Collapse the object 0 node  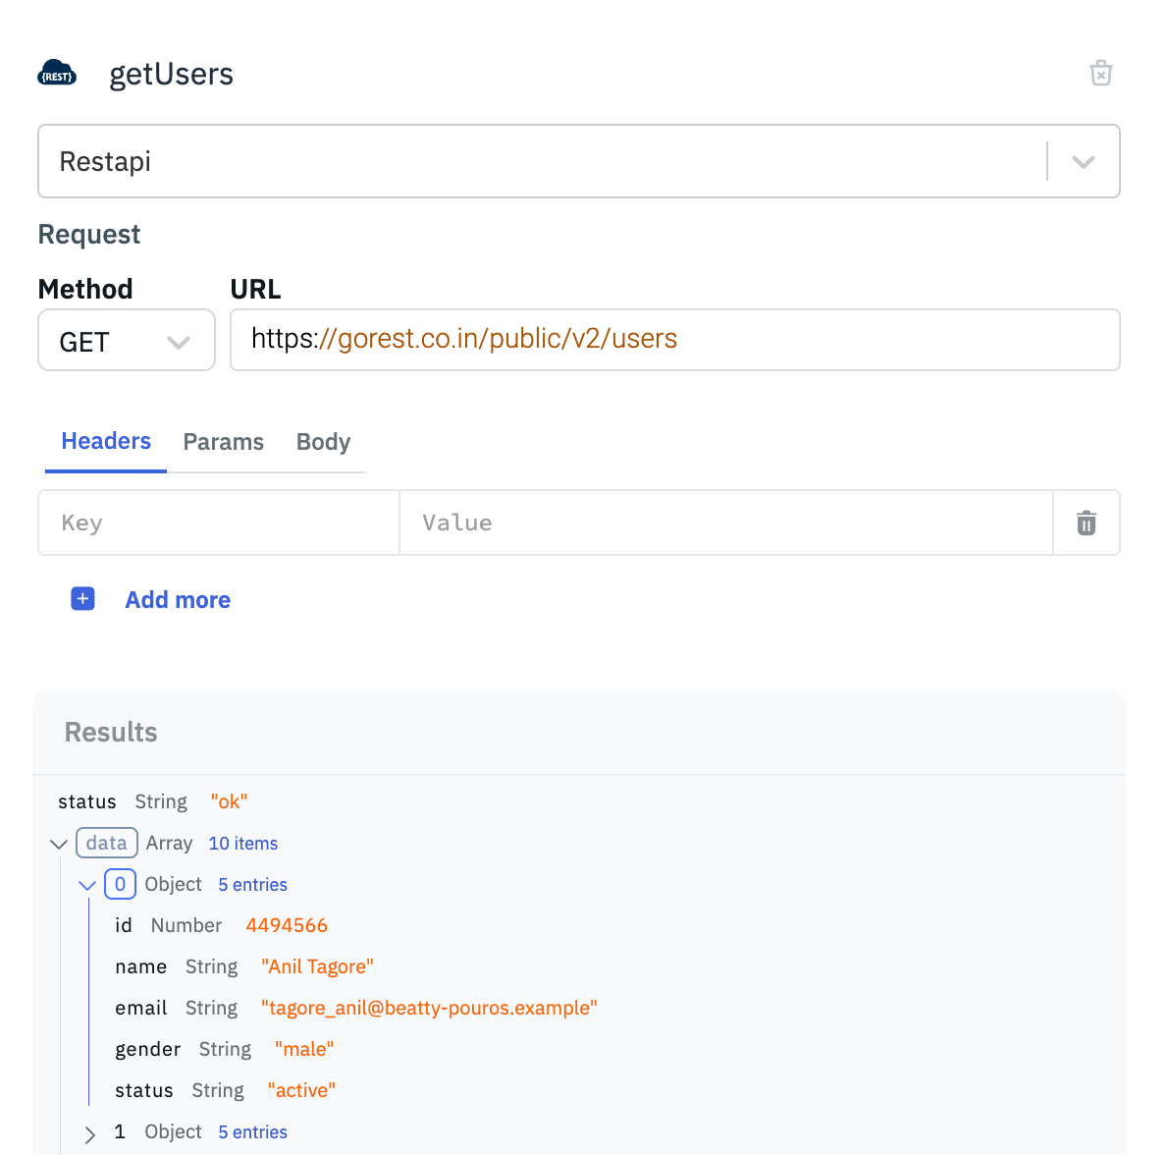tap(87, 885)
